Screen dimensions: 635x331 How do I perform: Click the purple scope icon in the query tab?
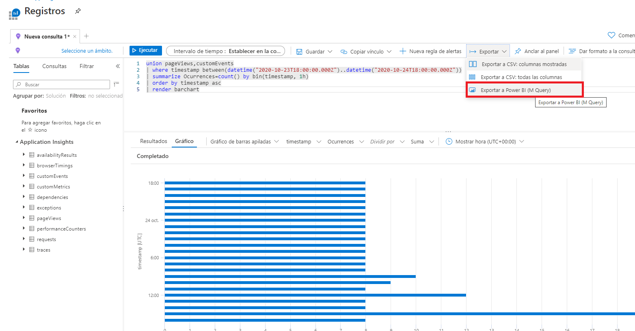[18, 36]
